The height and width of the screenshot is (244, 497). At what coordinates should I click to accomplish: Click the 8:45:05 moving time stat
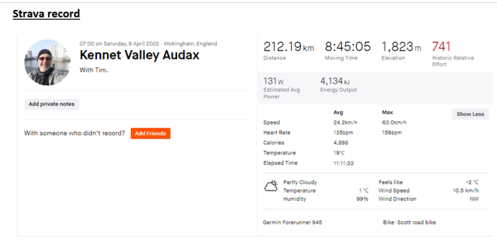pos(347,47)
